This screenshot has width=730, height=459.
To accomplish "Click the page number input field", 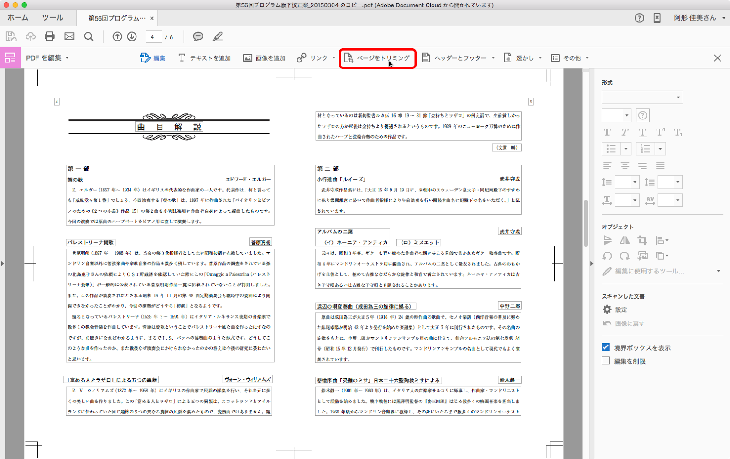I will click(153, 37).
